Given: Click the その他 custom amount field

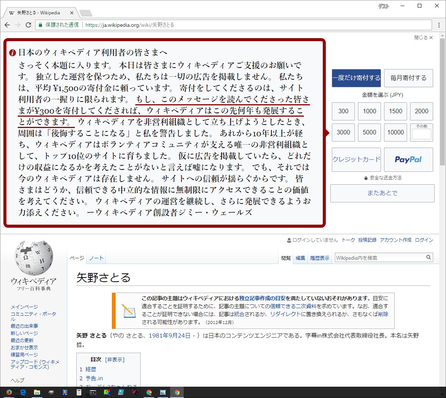Looking at the screenshot, I should [x=421, y=134].
